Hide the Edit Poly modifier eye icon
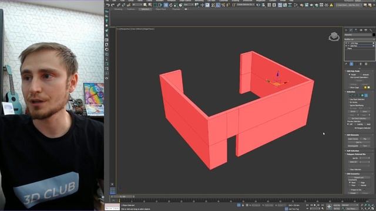This screenshot has width=376, height=211. [x=346, y=46]
